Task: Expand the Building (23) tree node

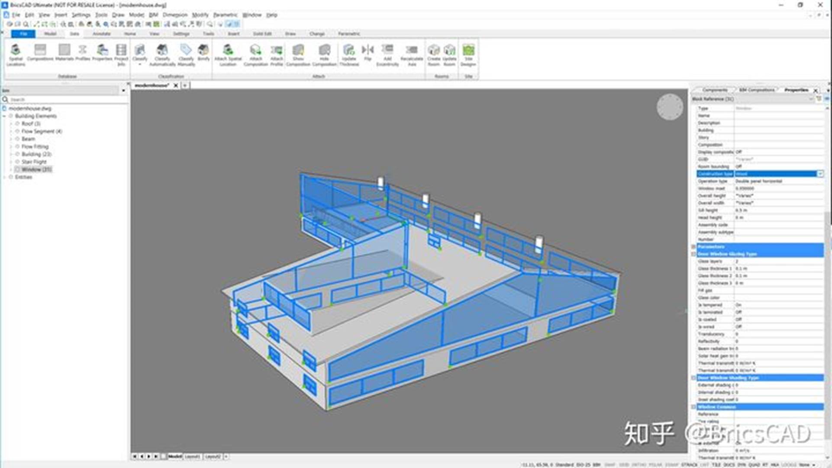Action: tap(11, 154)
